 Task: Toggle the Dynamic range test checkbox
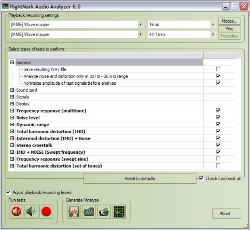[218, 124]
